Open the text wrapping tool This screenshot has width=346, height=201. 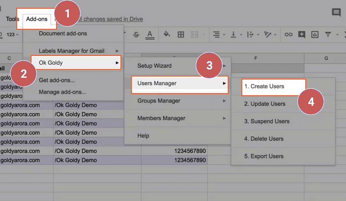pos(250,35)
